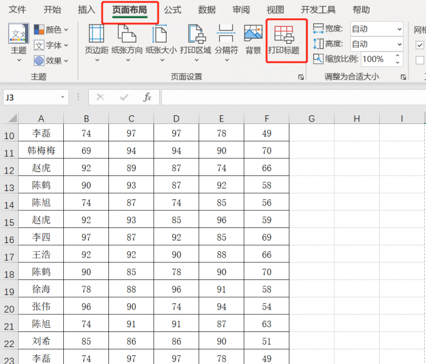
Task: Toggle the unchecked gridlines print checkbox
Action: [x=420, y=60]
